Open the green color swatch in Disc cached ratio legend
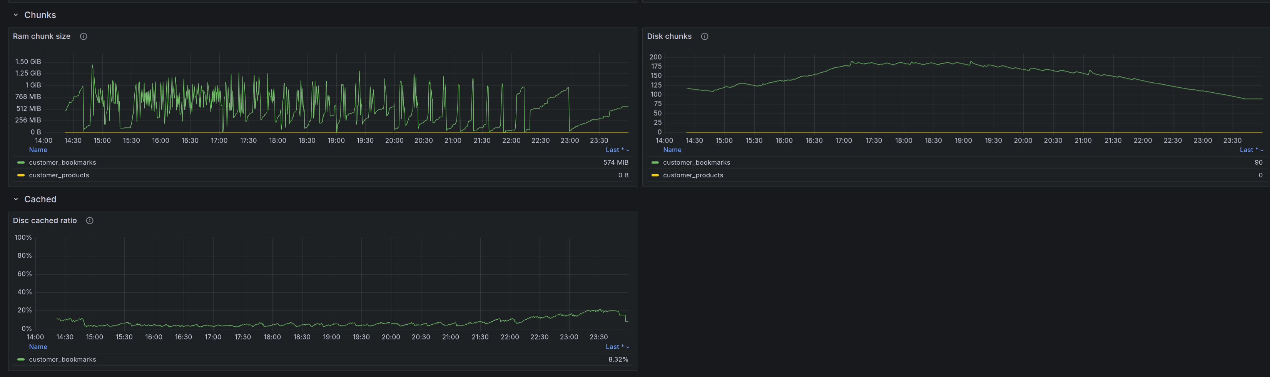 [x=21, y=360]
